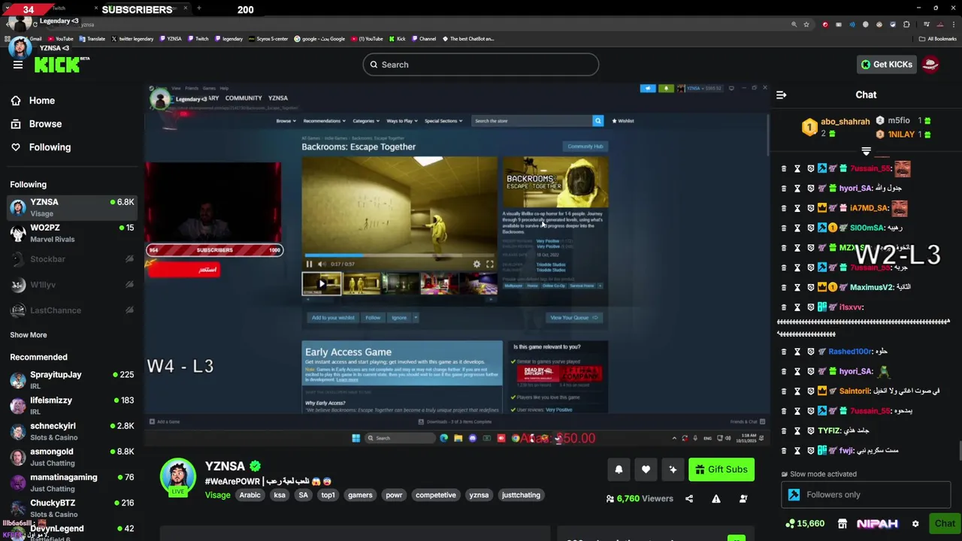Toggle trailer fullscreen
The image size is (962, 541).
click(x=490, y=264)
